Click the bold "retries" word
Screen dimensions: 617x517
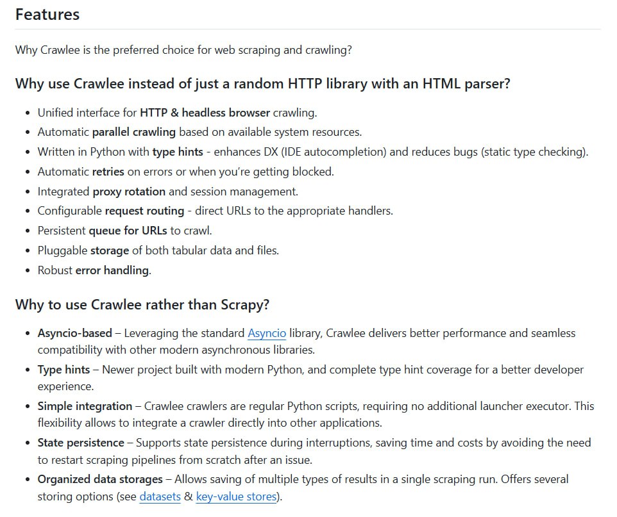[x=108, y=172]
